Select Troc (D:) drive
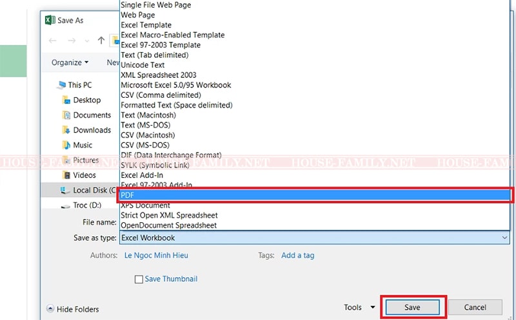This screenshot has width=516, height=320. tap(87, 205)
